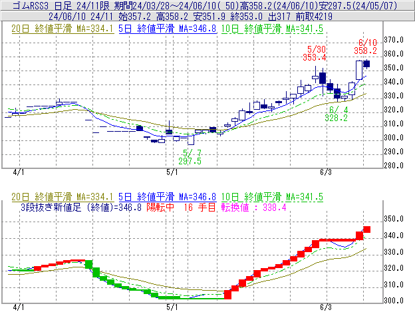Click the 5日 終値平滑 legend in lower chart

coord(168,197)
